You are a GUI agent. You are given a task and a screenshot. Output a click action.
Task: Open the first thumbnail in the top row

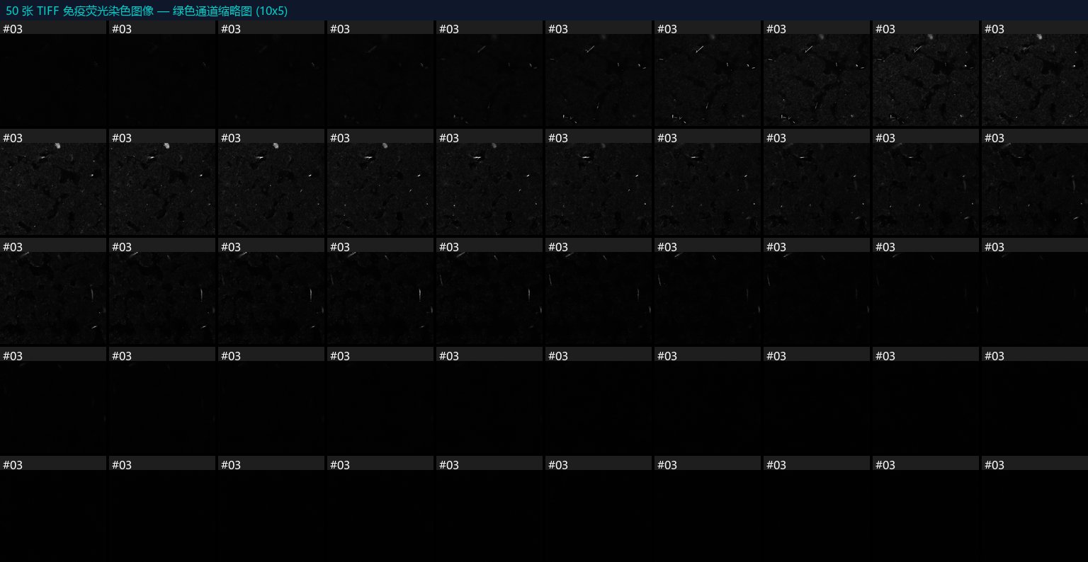click(53, 74)
